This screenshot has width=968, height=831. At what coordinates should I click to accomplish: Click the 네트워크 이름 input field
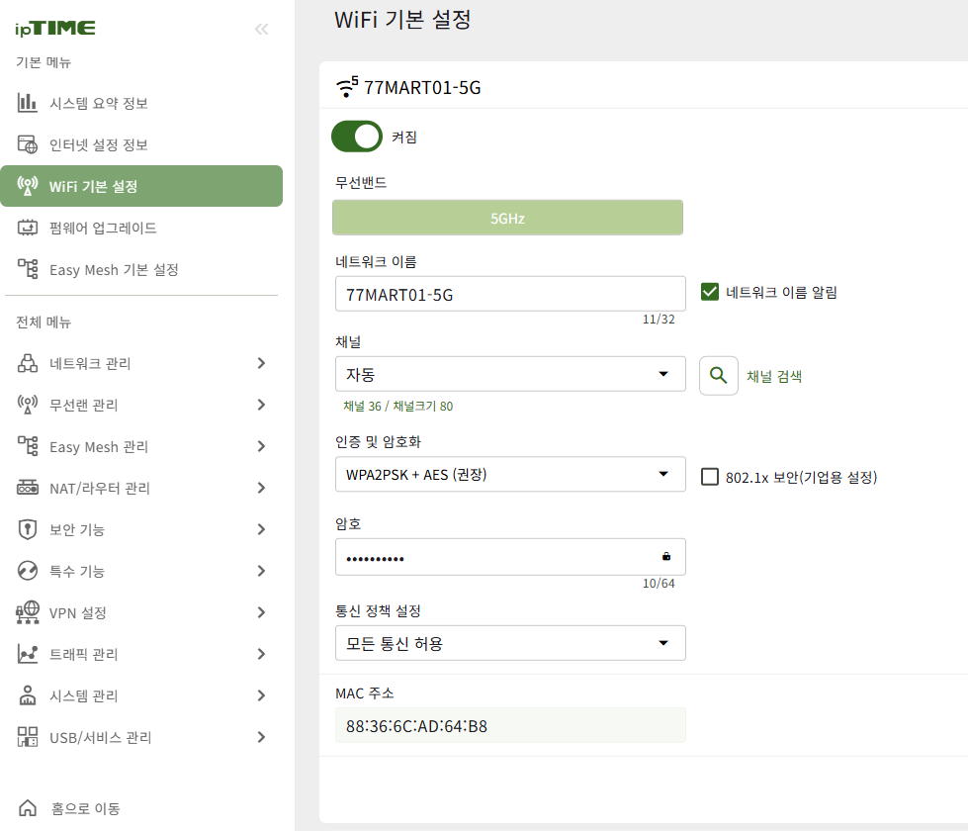tap(510, 294)
